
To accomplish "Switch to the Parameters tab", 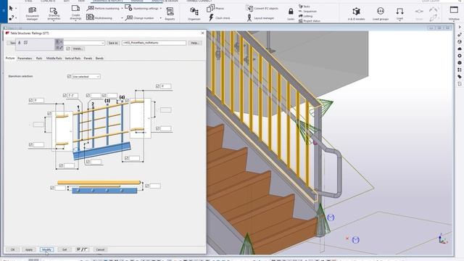I will coord(25,58).
